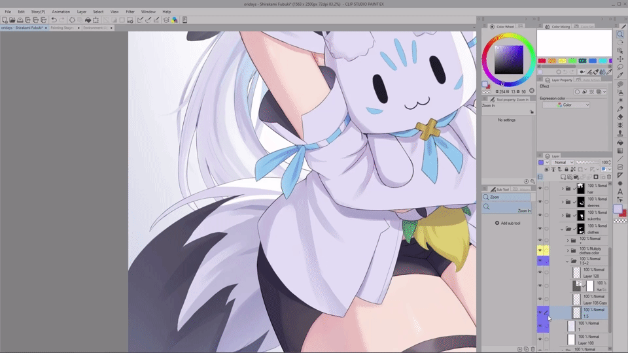Pick the red swatch in Color Mixing

(x=542, y=61)
